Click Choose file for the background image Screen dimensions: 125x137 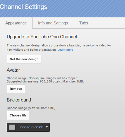(x=18, y=115)
